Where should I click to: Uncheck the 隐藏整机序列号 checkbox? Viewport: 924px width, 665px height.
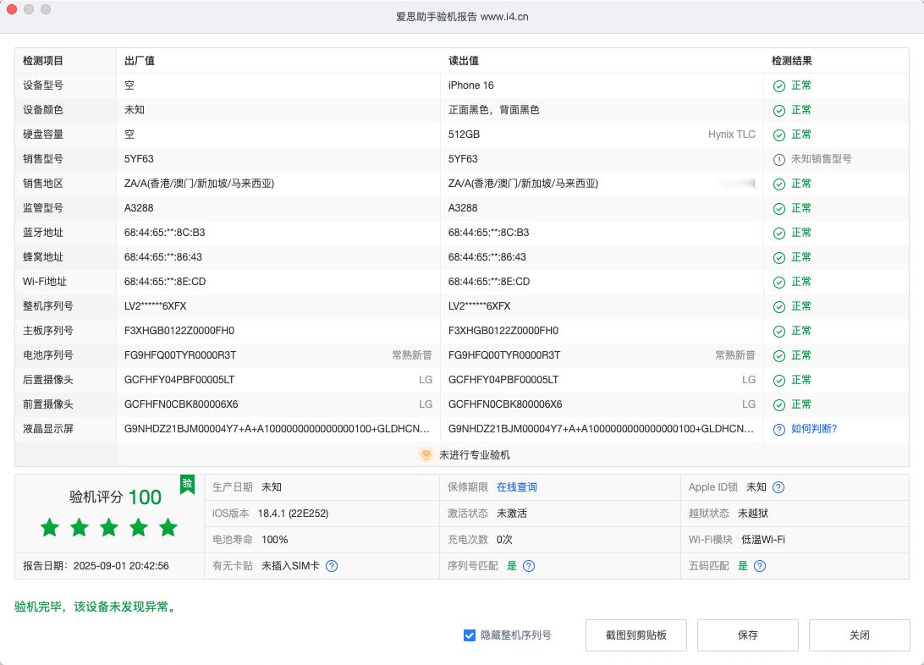click(470, 635)
